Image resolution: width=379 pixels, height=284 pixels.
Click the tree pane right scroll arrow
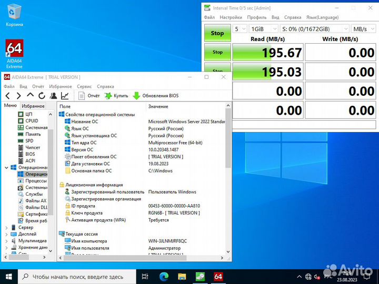tap(44, 257)
